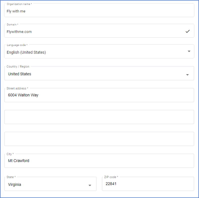This screenshot has height=198, width=199.
Task: Expand the Virginia state selector
Action: point(50,184)
